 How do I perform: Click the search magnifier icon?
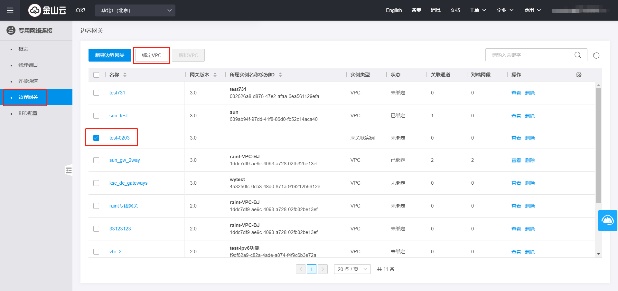(x=578, y=55)
